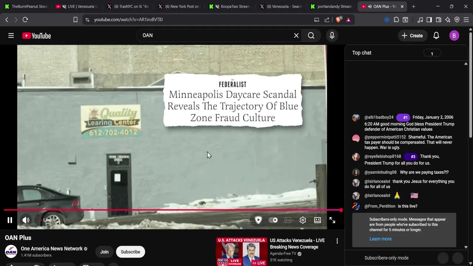
Task: Open Brave playlist music note icon
Action: (x=420, y=20)
